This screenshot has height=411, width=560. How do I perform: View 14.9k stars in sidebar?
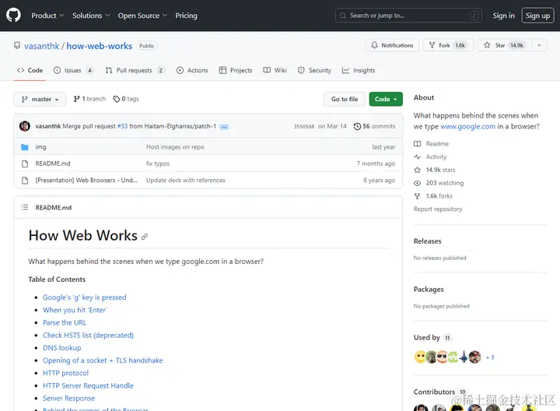point(435,170)
